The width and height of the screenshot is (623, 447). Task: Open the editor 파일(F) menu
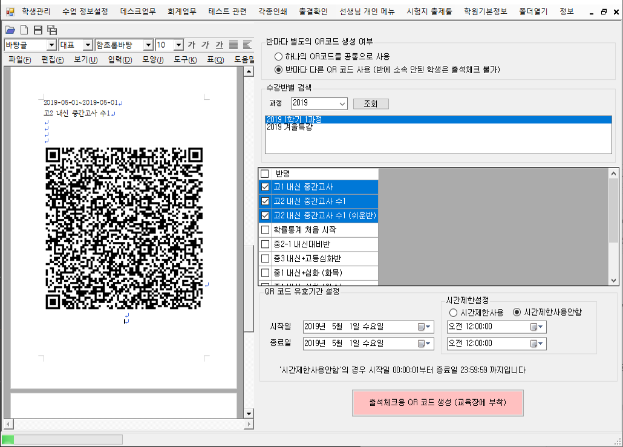pos(19,60)
